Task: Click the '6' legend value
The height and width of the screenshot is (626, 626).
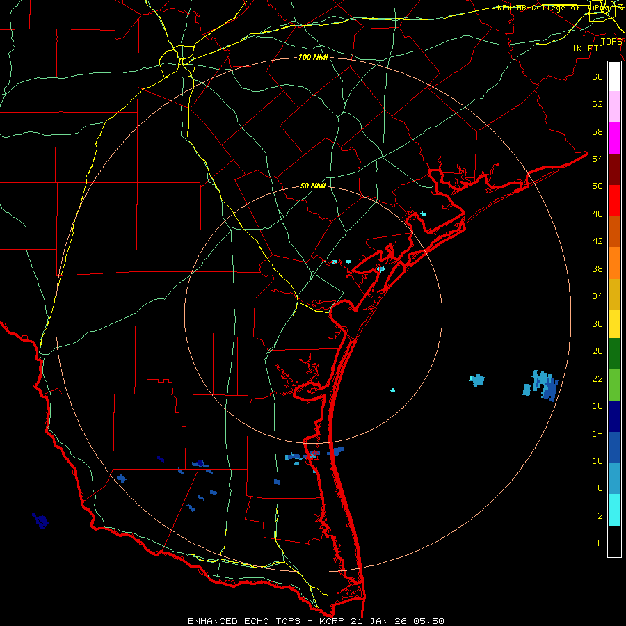Action: 600,488
